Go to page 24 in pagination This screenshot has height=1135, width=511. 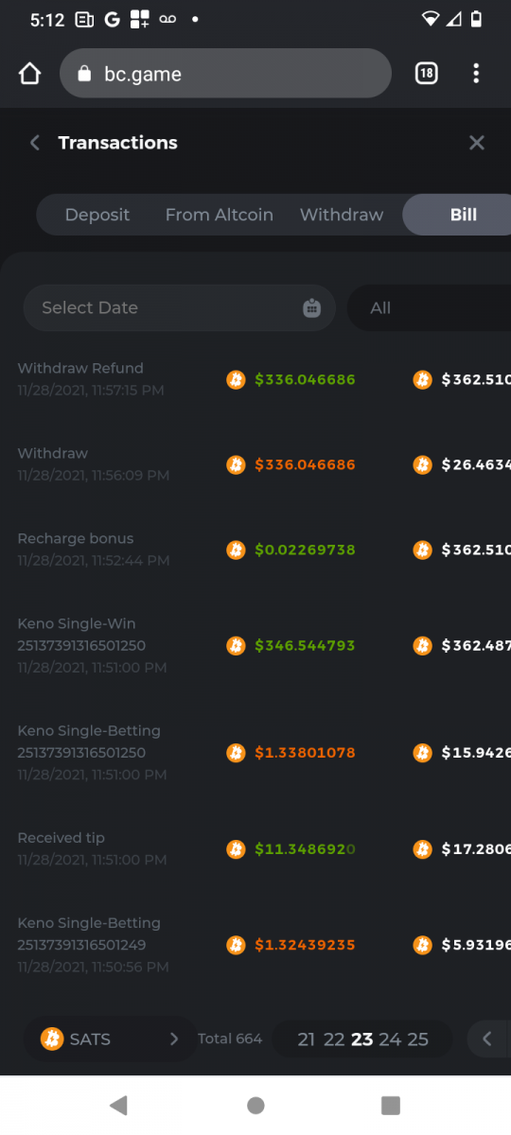[x=390, y=1039]
